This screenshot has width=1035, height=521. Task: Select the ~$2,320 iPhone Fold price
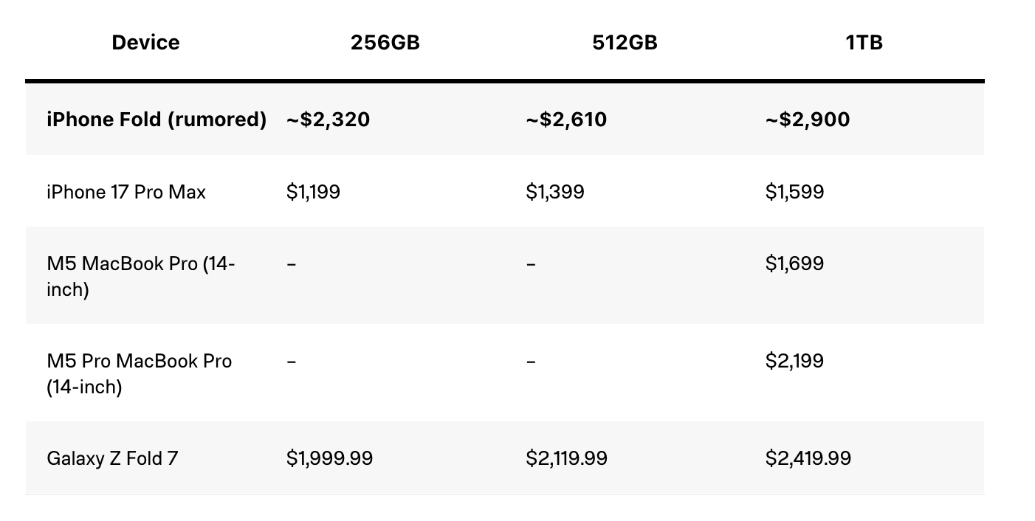(x=329, y=120)
